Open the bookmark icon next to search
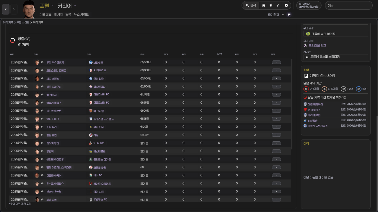This screenshot has height=212, width=378. (x=263, y=5)
